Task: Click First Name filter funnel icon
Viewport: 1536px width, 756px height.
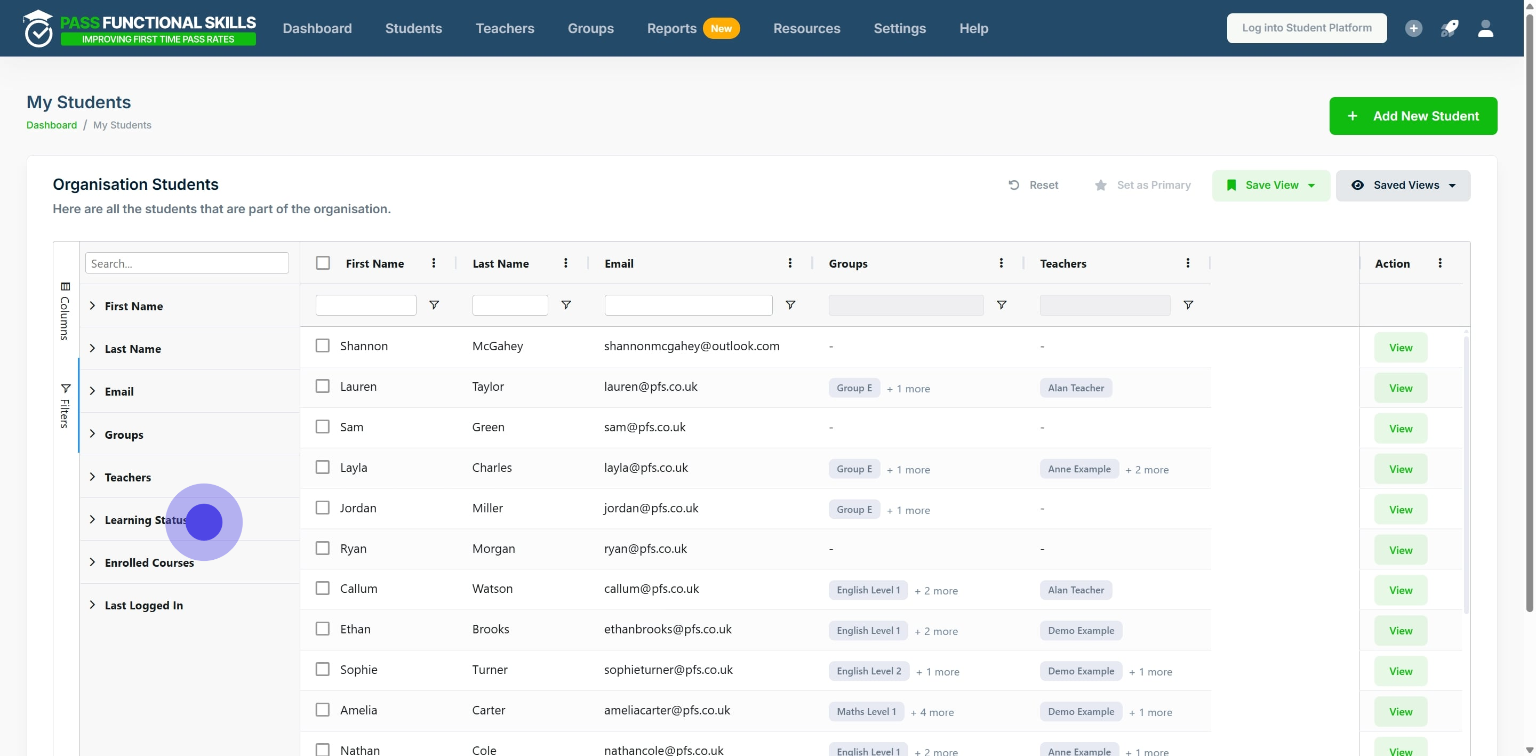Action: click(434, 304)
